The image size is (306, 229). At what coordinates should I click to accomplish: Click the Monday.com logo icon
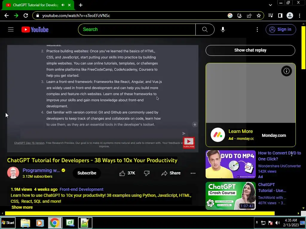218,135
